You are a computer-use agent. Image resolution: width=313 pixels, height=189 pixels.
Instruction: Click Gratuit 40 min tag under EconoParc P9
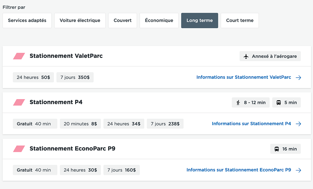click(x=35, y=170)
